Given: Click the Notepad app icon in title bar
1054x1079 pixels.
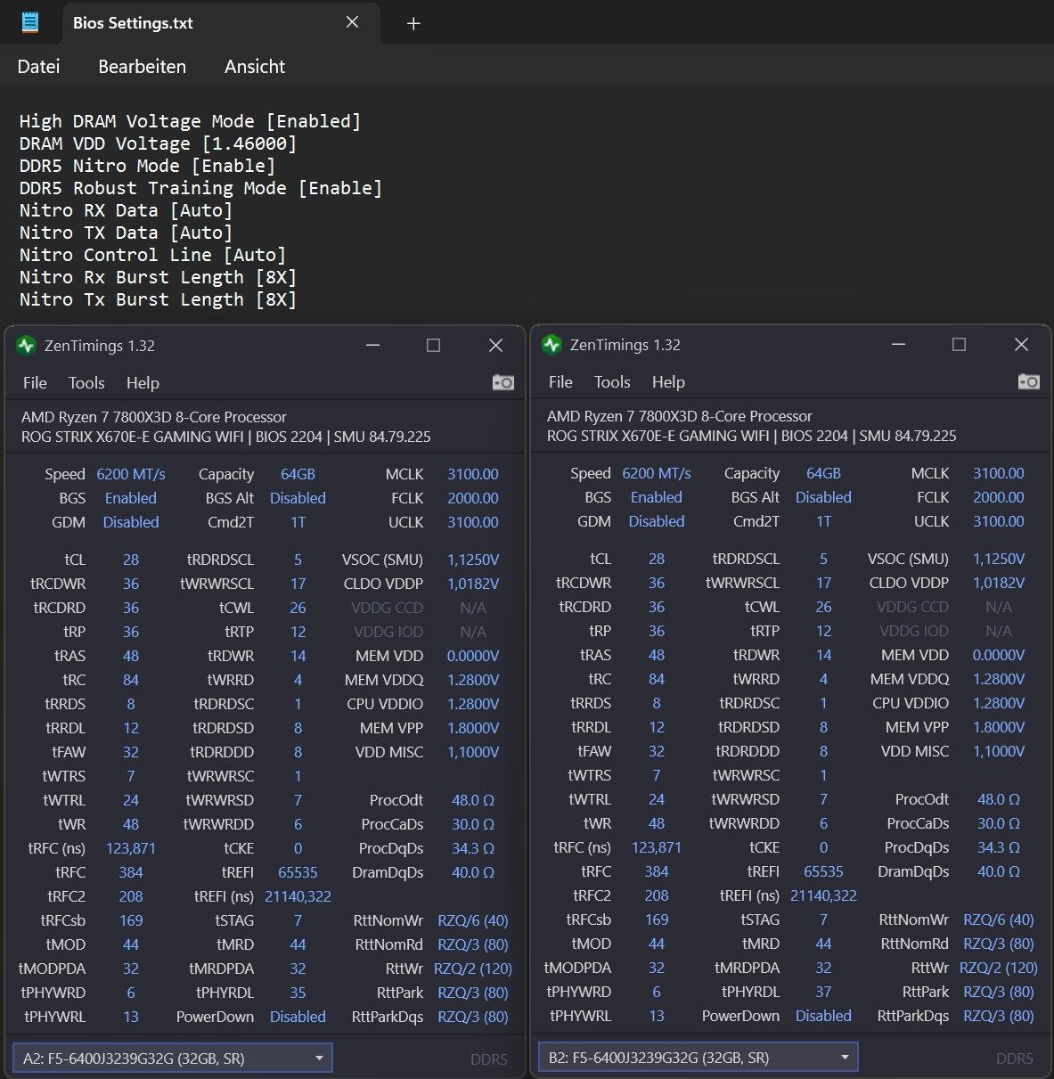Looking at the screenshot, I should pyautogui.click(x=30, y=22).
